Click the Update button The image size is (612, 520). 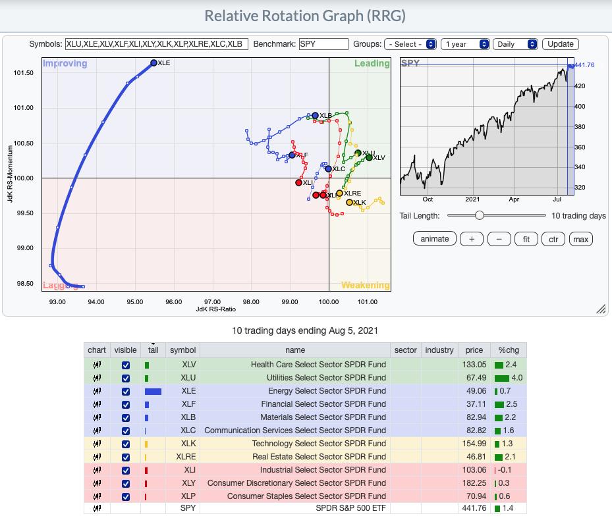(561, 44)
